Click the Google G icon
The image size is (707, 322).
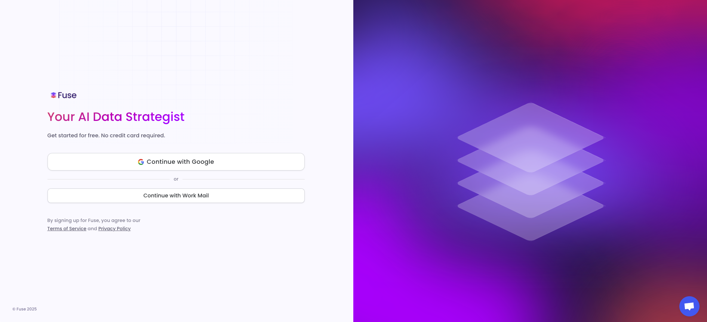(141, 162)
